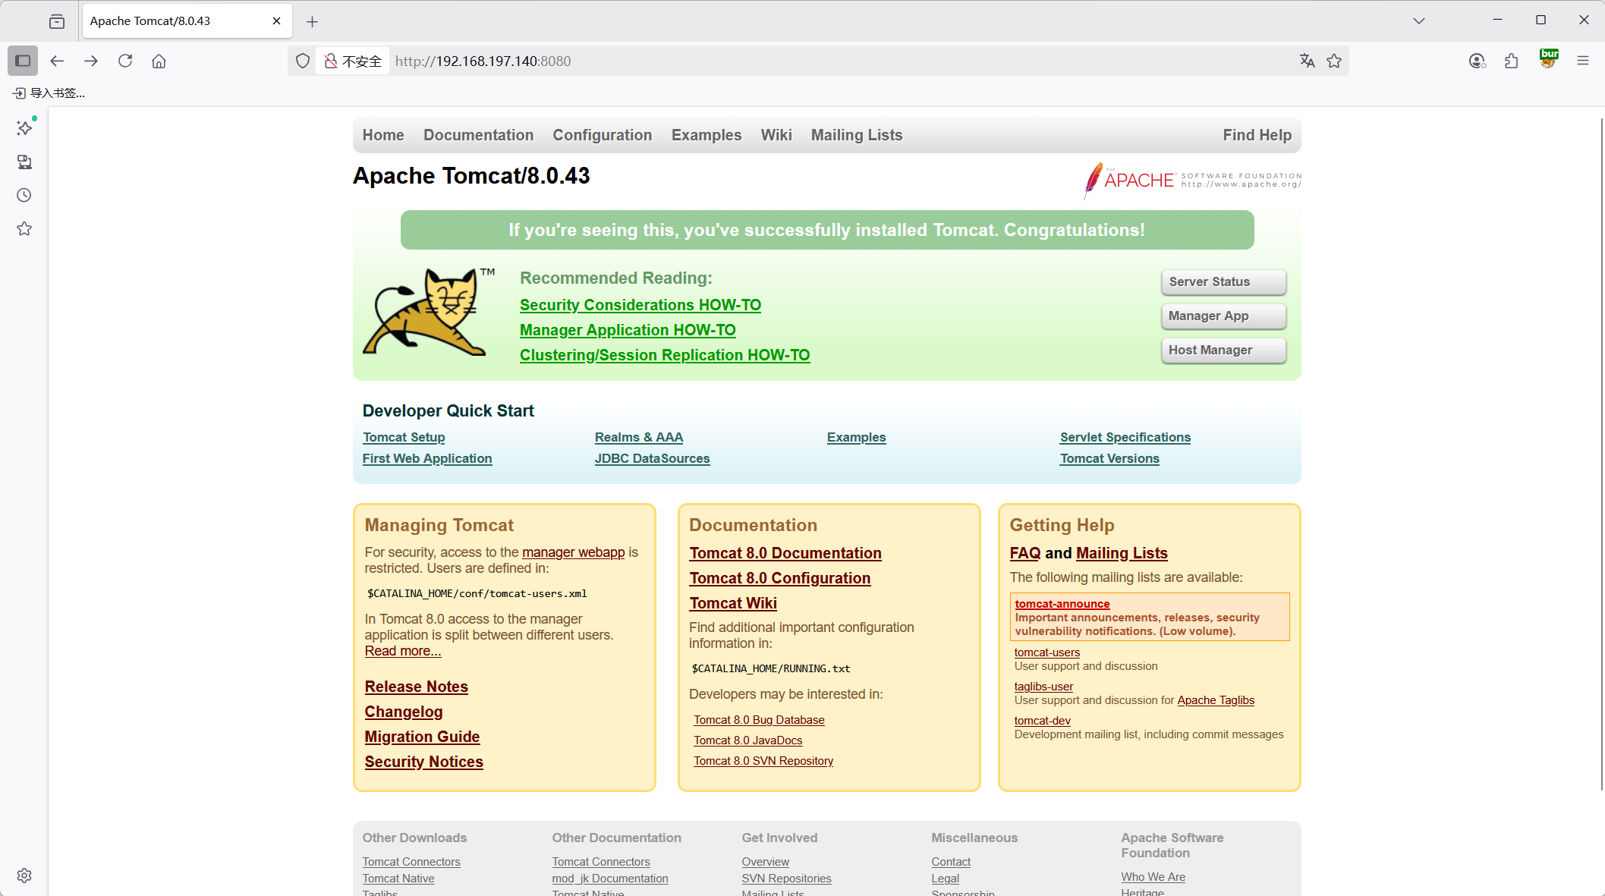Screen dimensions: 1605x896
Task: Go forward to next page
Action: coord(91,61)
